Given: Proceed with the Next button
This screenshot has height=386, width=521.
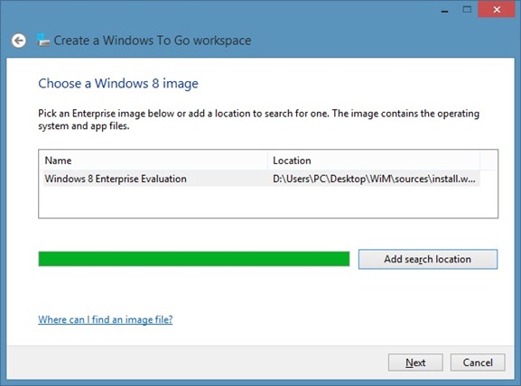Looking at the screenshot, I should click(x=415, y=363).
